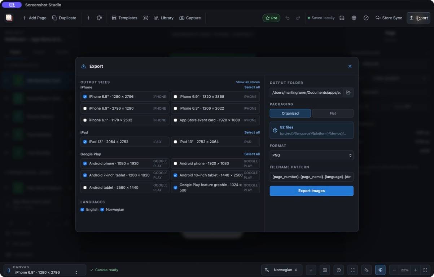434x277 pixels.
Task: Check iPad 13" 2752 × 2064
Action: point(175,142)
